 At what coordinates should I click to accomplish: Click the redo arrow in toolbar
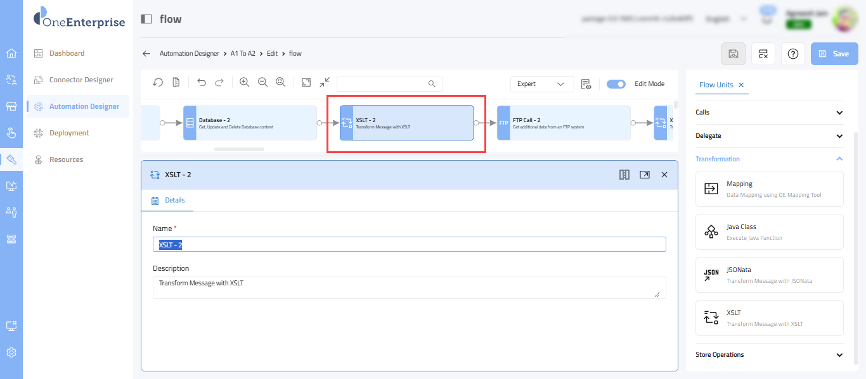click(x=219, y=83)
